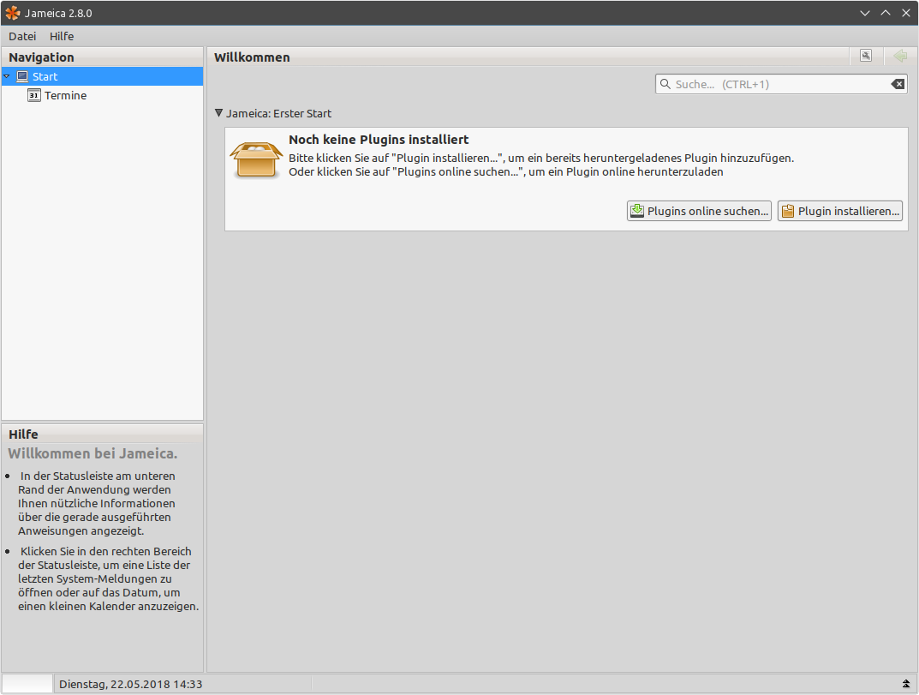Click the Jameica app icon in title bar
Image resolution: width=919 pixels, height=695 pixels.
[12, 12]
